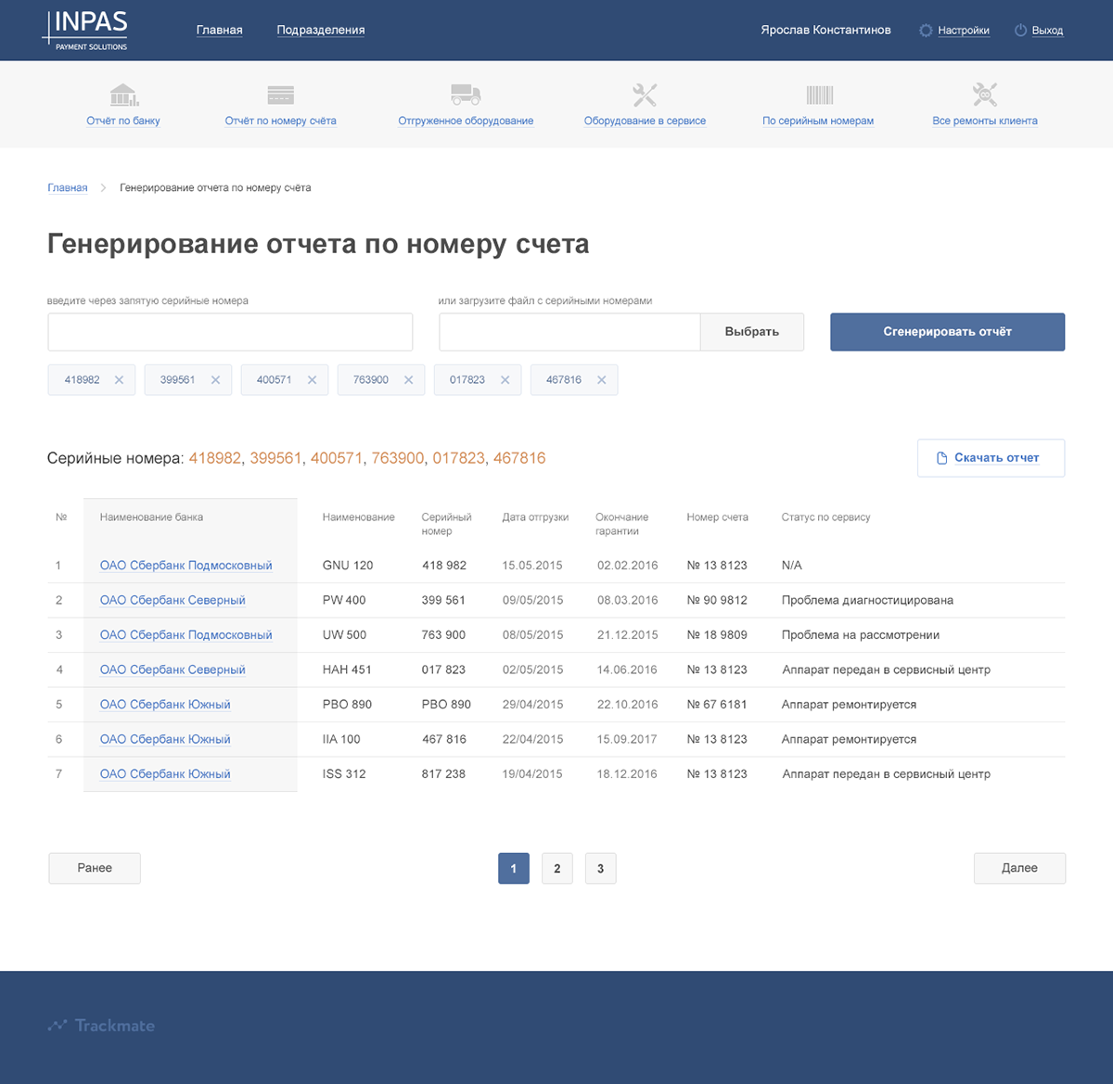This screenshot has width=1113, height=1084.
Task: Click the client repairs icon
Action: point(985,95)
